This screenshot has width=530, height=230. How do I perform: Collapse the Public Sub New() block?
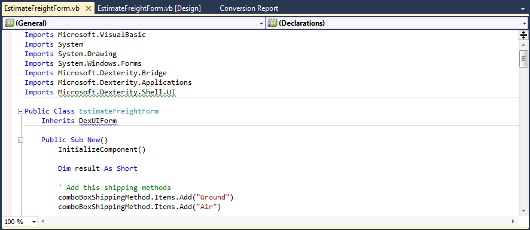point(20,140)
